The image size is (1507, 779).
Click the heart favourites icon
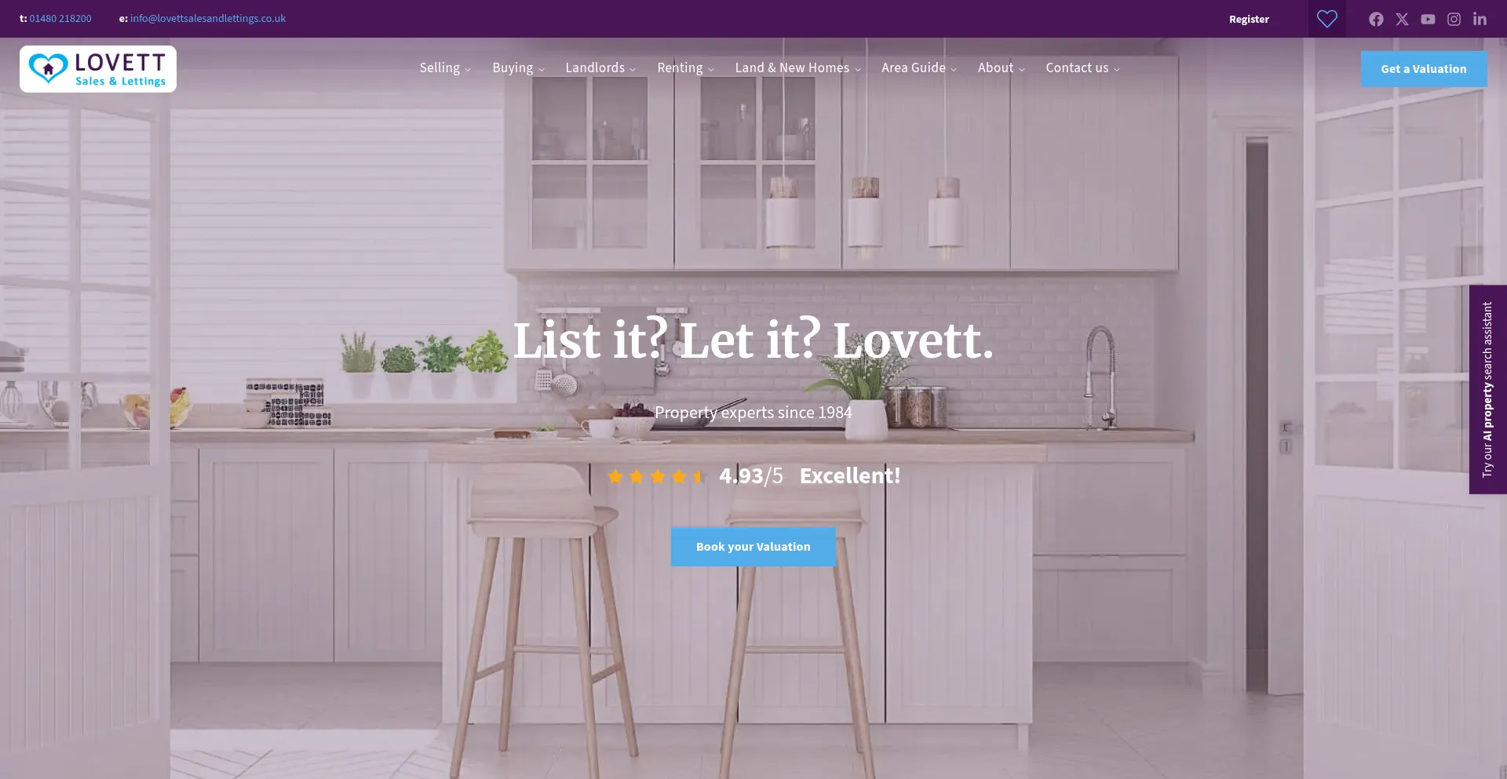tap(1327, 19)
